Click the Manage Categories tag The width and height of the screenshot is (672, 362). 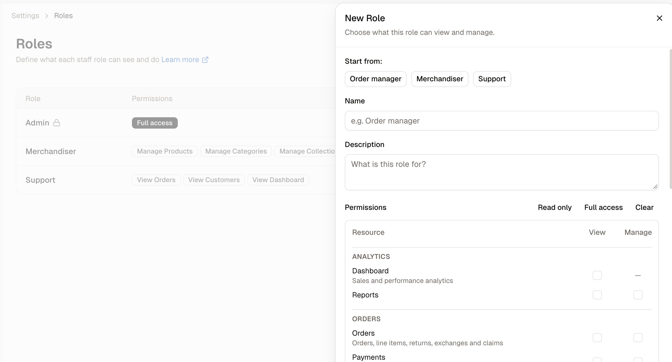click(236, 151)
